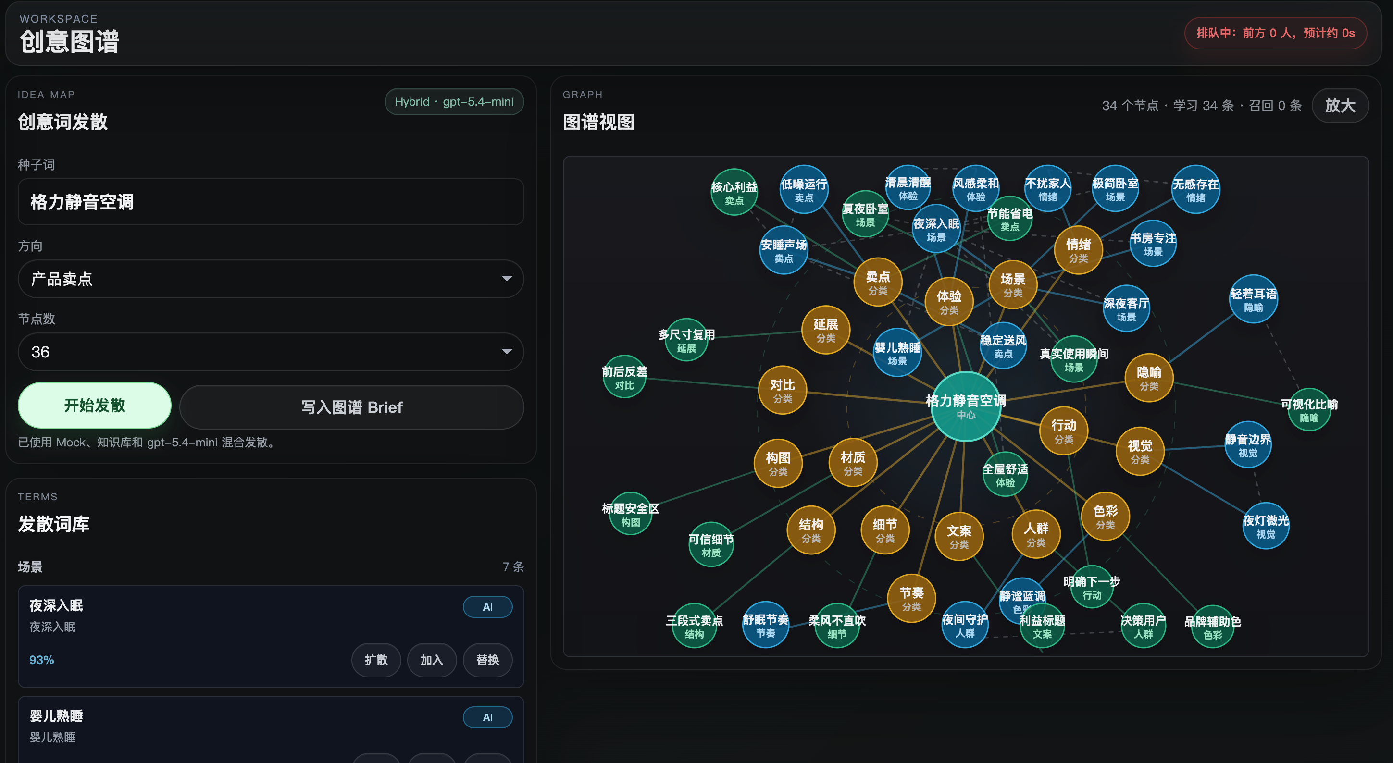Select the central 格力静音空调 graph node

pos(965,406)
